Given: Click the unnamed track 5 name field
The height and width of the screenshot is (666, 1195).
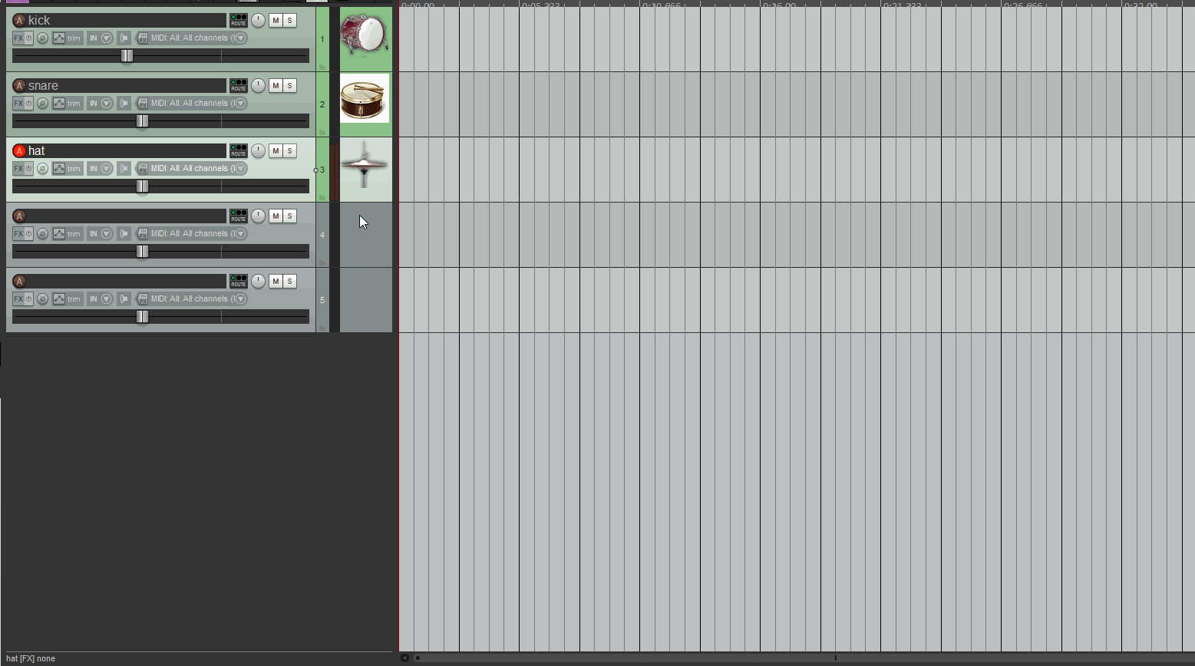Looking at the screenshot, I should click(x=127, y=282).
